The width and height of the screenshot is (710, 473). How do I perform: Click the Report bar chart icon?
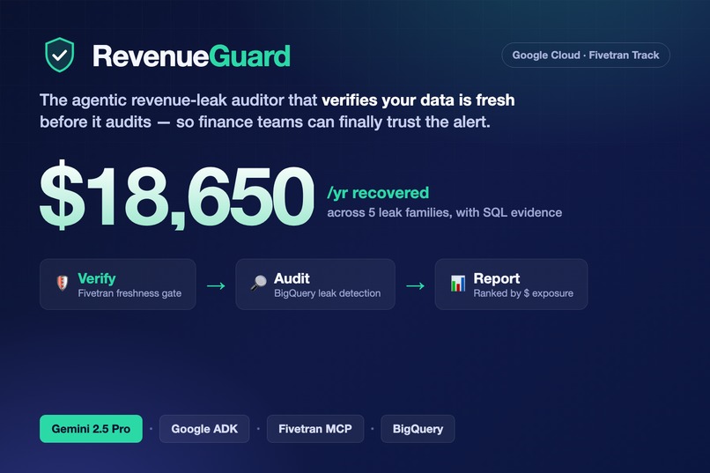tap(458, 284)
